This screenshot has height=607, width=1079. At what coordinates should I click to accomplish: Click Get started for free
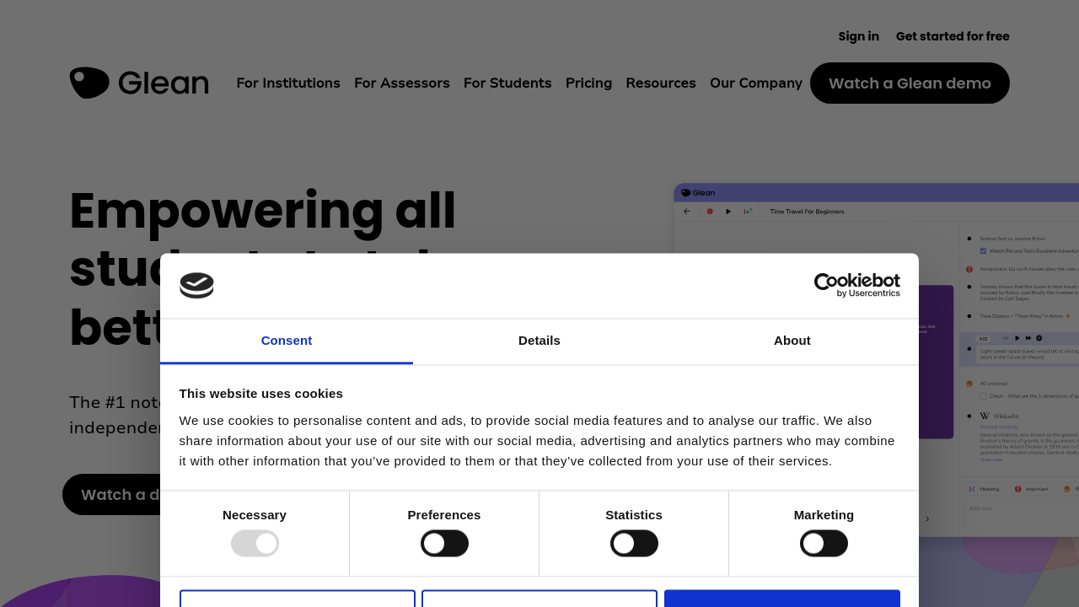pyautogui.click(x=953, y=36)
